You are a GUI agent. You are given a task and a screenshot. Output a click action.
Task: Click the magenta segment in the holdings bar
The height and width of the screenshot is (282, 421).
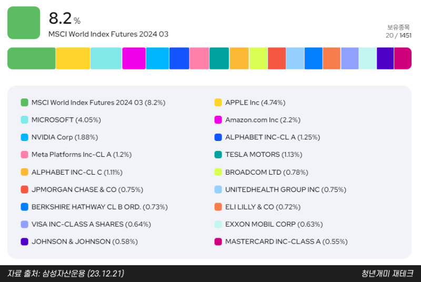coord(134,58)
